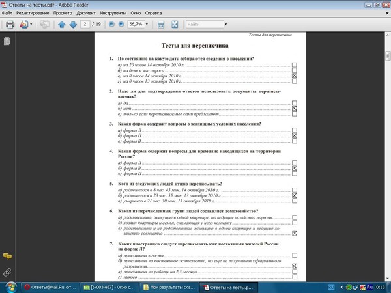The height and width of the screenshot is (293, 391).
Task: Click scroll up arrow of vertical scrollbar
Action: pyautogui.click(x=388, y=35)
